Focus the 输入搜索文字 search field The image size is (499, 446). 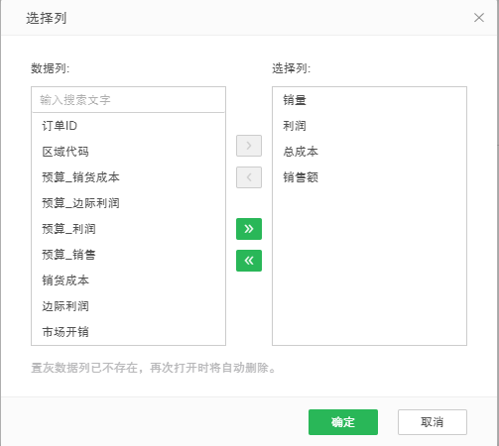coord(128,100)
